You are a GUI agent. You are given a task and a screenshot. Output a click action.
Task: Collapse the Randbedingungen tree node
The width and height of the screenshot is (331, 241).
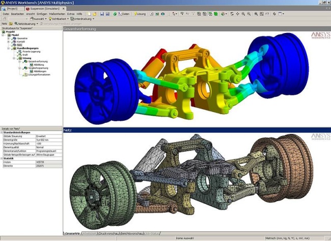click(9, 48)
